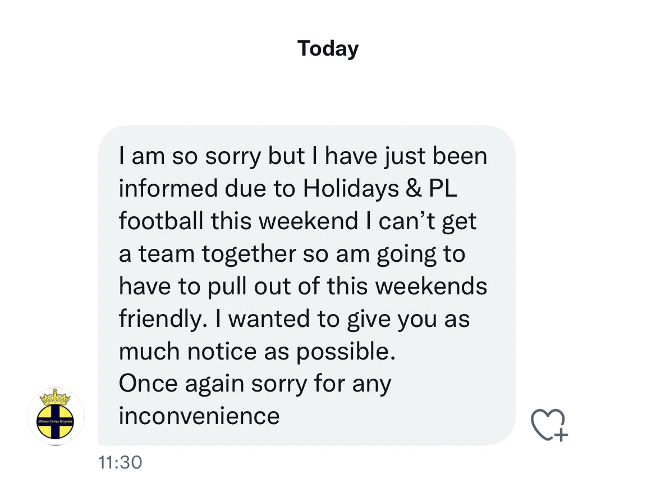Click the yellow crown in the avatar

pos(56,398)
